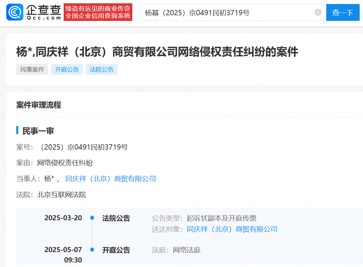Image resolution: width=363 pixels, height=267 pixels.
Task: Click the hearing time 09:30
Action: coord(73,260)
